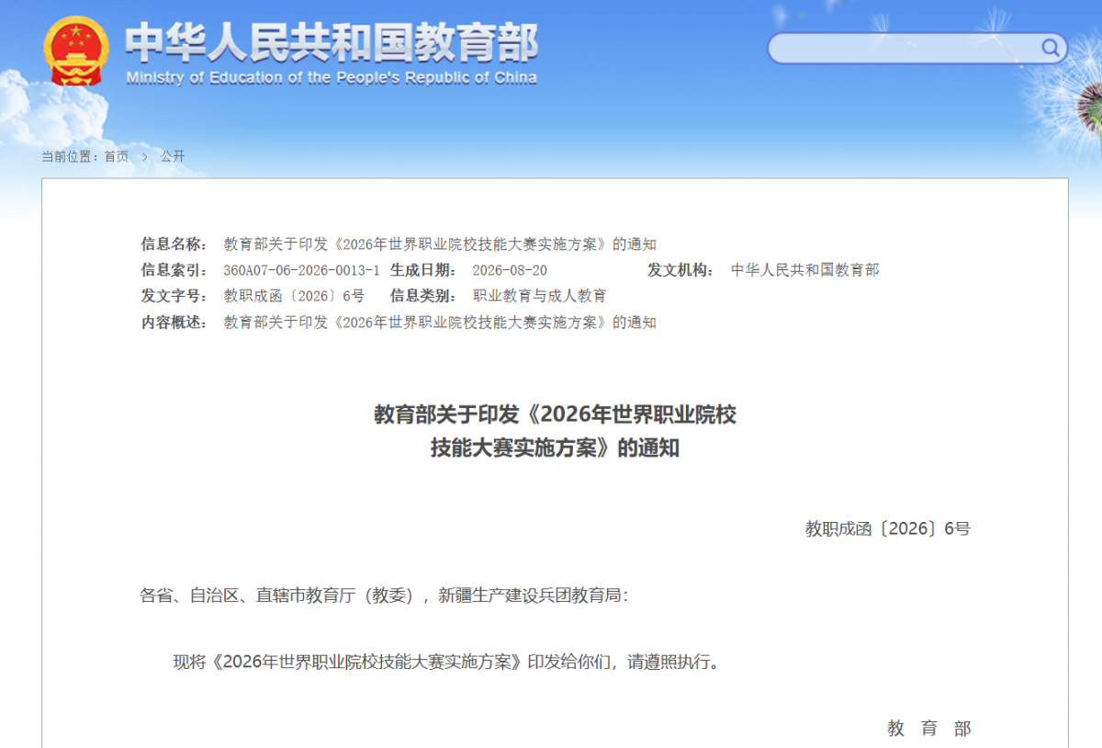
Task: Click category value 职业教育与成人教育
Action: pos(539,296)
